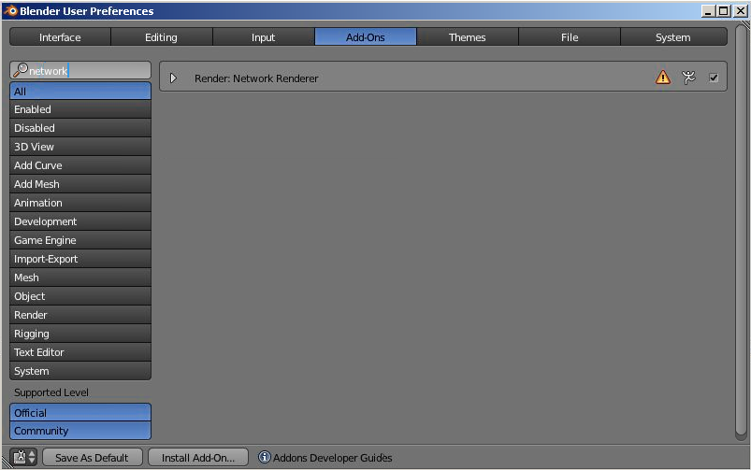This screenshot has height=470, width=751.
Task: Toggle the Official supported level
Action: [80, 413]
